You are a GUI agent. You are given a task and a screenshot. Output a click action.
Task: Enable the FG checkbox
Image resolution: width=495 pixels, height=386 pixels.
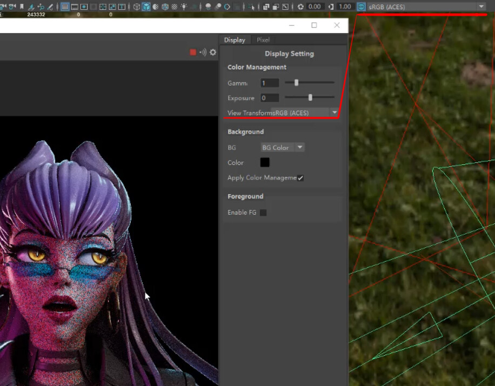263,212
